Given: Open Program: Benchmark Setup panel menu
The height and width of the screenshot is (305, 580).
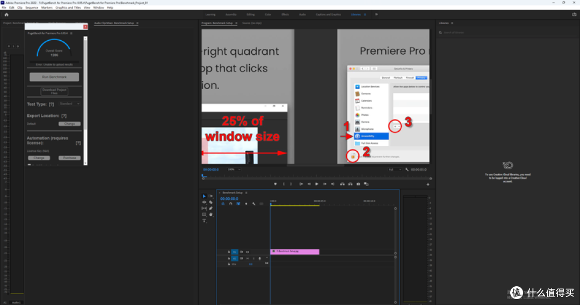Looking at the screenshot, I should tap(236, 23).
